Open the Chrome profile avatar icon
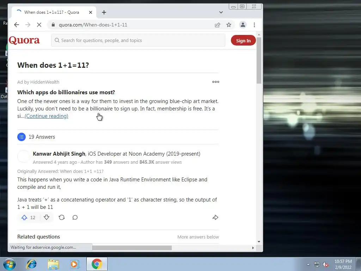The height and width of the screenshot is (271, 361). 243,25
